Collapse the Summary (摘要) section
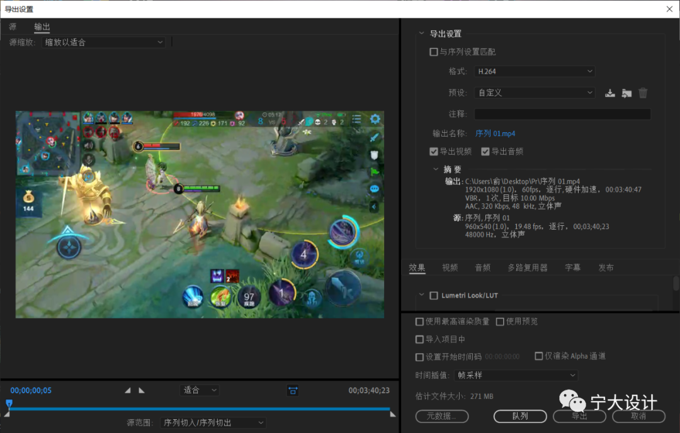 436,169
